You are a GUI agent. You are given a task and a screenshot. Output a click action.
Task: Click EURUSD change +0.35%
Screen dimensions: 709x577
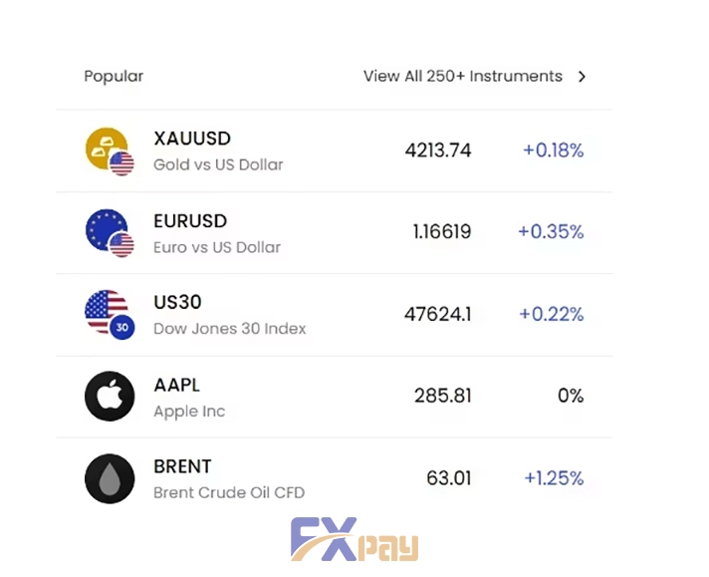(551, 232)
